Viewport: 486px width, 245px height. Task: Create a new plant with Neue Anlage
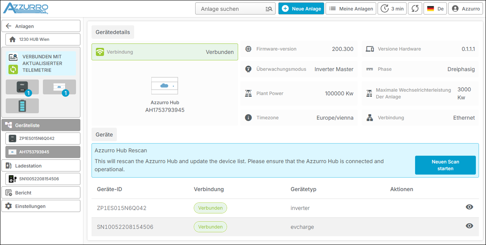point(301,8)
